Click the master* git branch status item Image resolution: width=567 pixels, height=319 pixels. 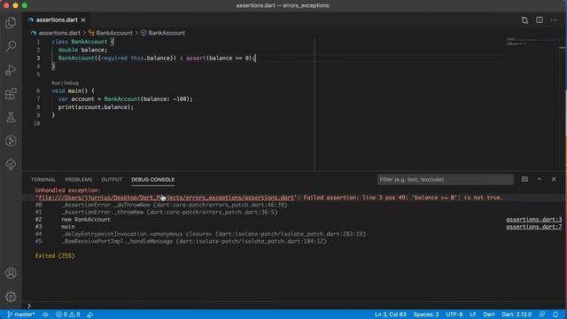tap(21, 315)
